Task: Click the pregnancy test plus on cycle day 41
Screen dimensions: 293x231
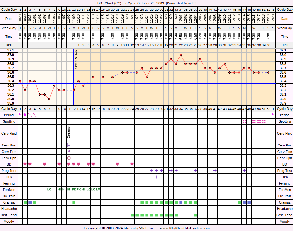Action: [215, 171]
